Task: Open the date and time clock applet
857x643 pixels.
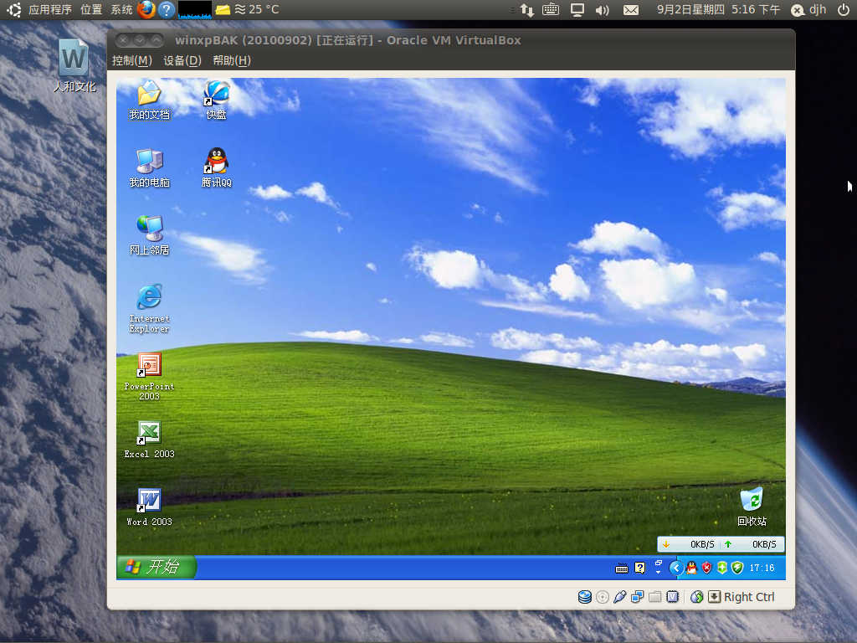Action: (x=718, y=9)
